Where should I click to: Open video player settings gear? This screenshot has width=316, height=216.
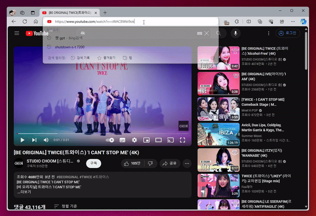click(134, 140)
